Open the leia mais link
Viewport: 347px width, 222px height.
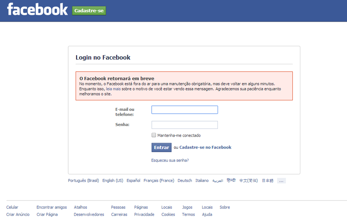pos(113,89)
